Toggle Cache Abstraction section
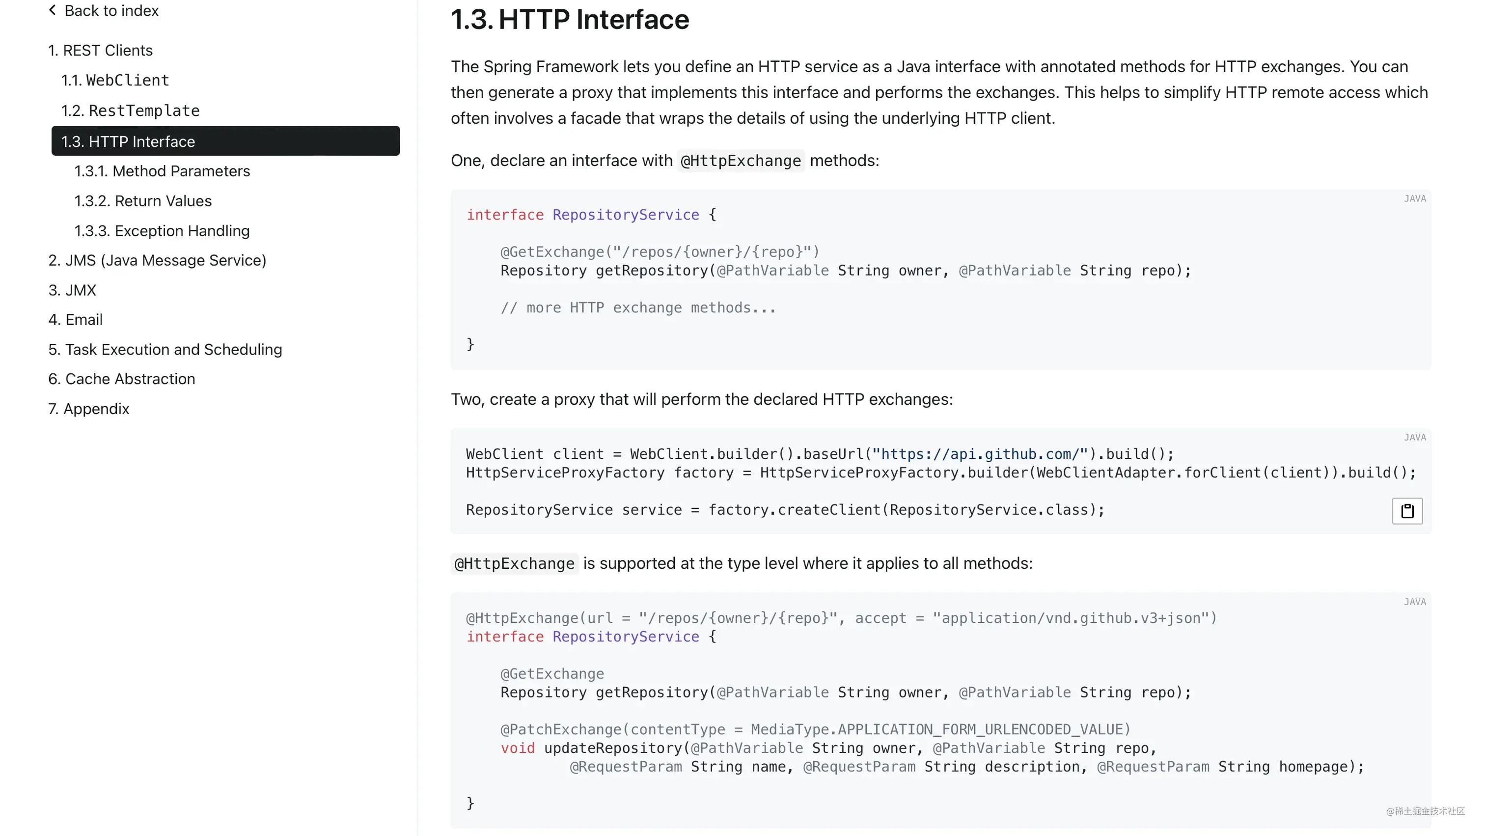The width and height of the screenshot is (1485, 836). (121, 379)
